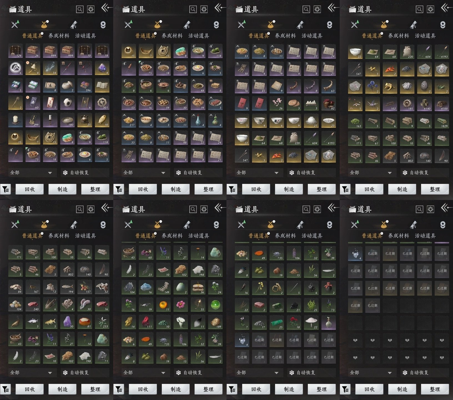Click the first 已过期 expired item in bottom-right panel
The width and height of the screenshot is (453, 400).
[373, 254]
